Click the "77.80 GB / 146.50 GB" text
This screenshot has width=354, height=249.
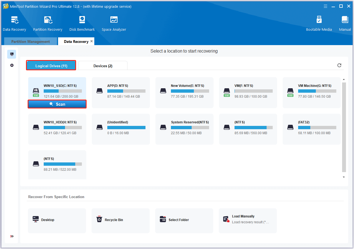[314, 97]
